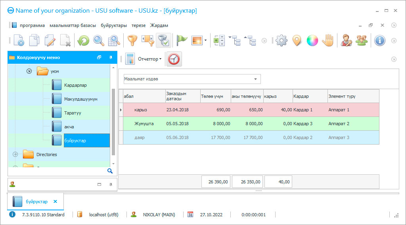Select the Жумушта row cell
Viewport: 406px width, 225px height.
[x=144, y=124]
